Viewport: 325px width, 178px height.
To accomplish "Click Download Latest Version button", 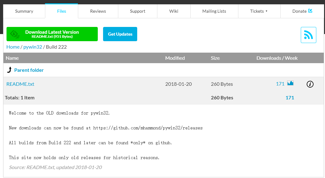I will click(x=52, y=34).
